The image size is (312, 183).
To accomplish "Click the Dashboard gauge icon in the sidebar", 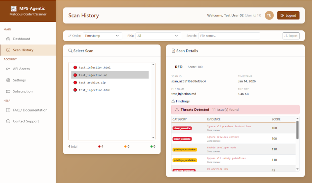I will click(8, 39).
